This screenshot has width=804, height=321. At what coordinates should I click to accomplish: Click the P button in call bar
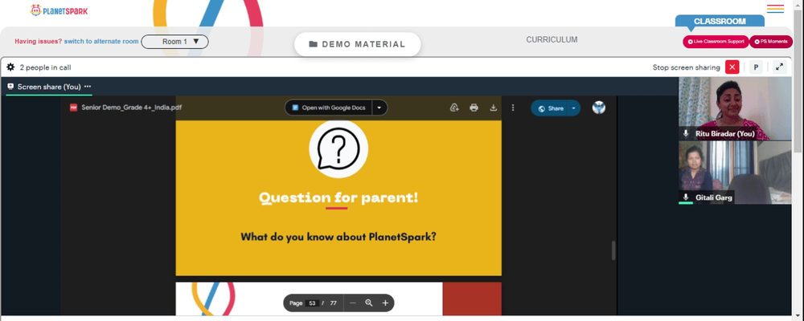pyautogui.click(x=756, y=67)
